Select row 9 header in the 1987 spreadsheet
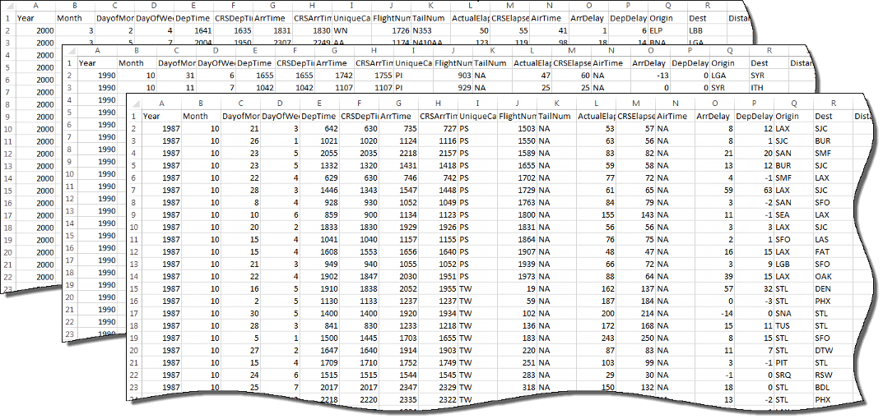Viewport: 883px width, 419px height. coord(134,215)
